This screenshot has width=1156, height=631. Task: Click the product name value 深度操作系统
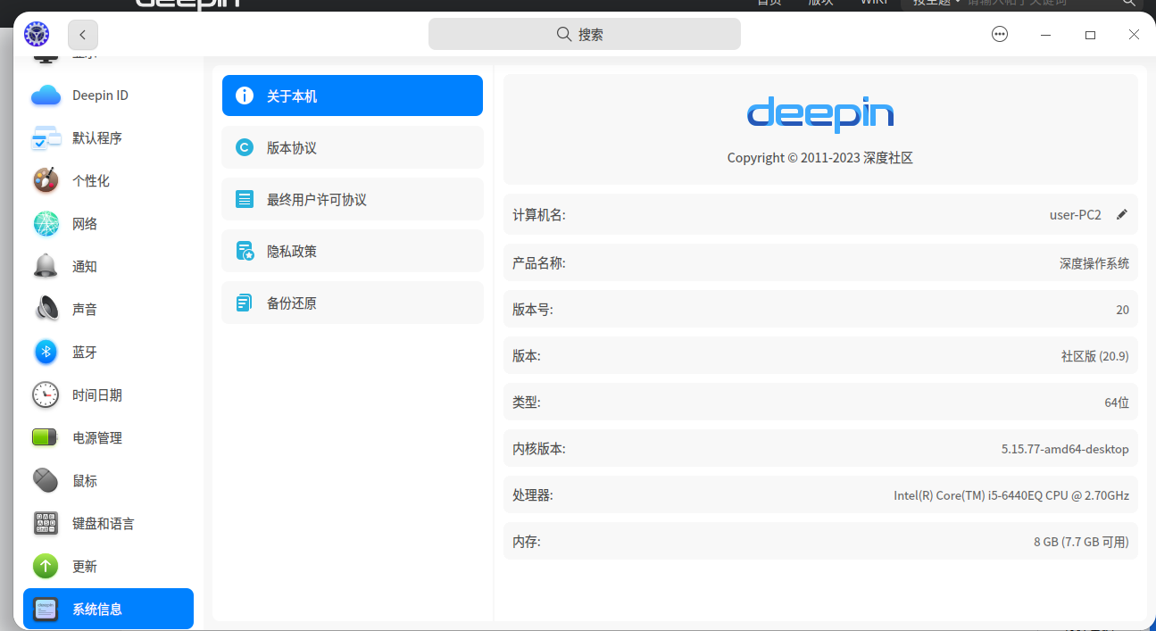click(x=1094, y=263)
